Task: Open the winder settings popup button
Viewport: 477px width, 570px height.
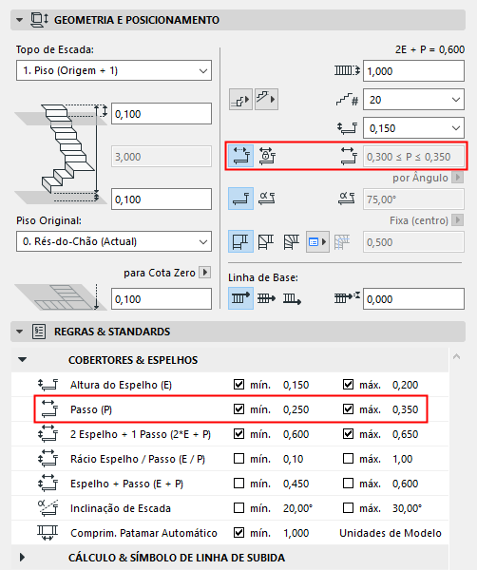Action: click(x=317, y=241)
